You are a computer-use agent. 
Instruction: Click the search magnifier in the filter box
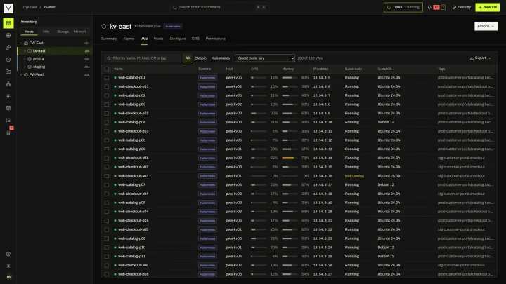109,58
